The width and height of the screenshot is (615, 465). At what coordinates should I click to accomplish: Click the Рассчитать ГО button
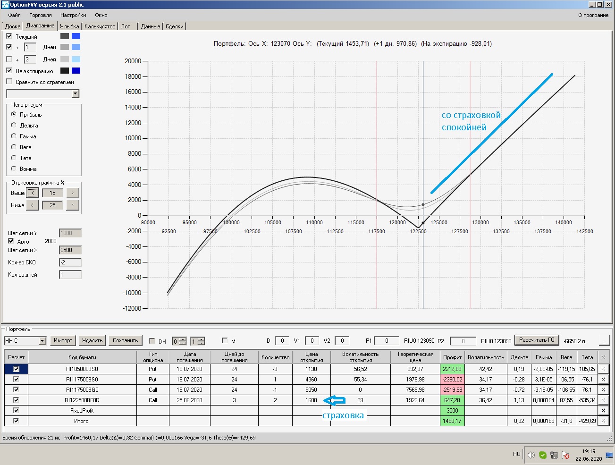(537, 340)
